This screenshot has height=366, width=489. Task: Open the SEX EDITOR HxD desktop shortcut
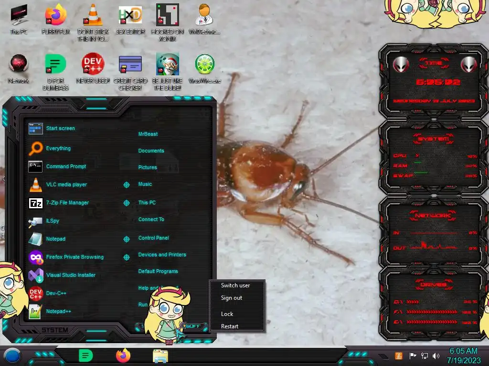pyautogui.click(x=130, y=19)
